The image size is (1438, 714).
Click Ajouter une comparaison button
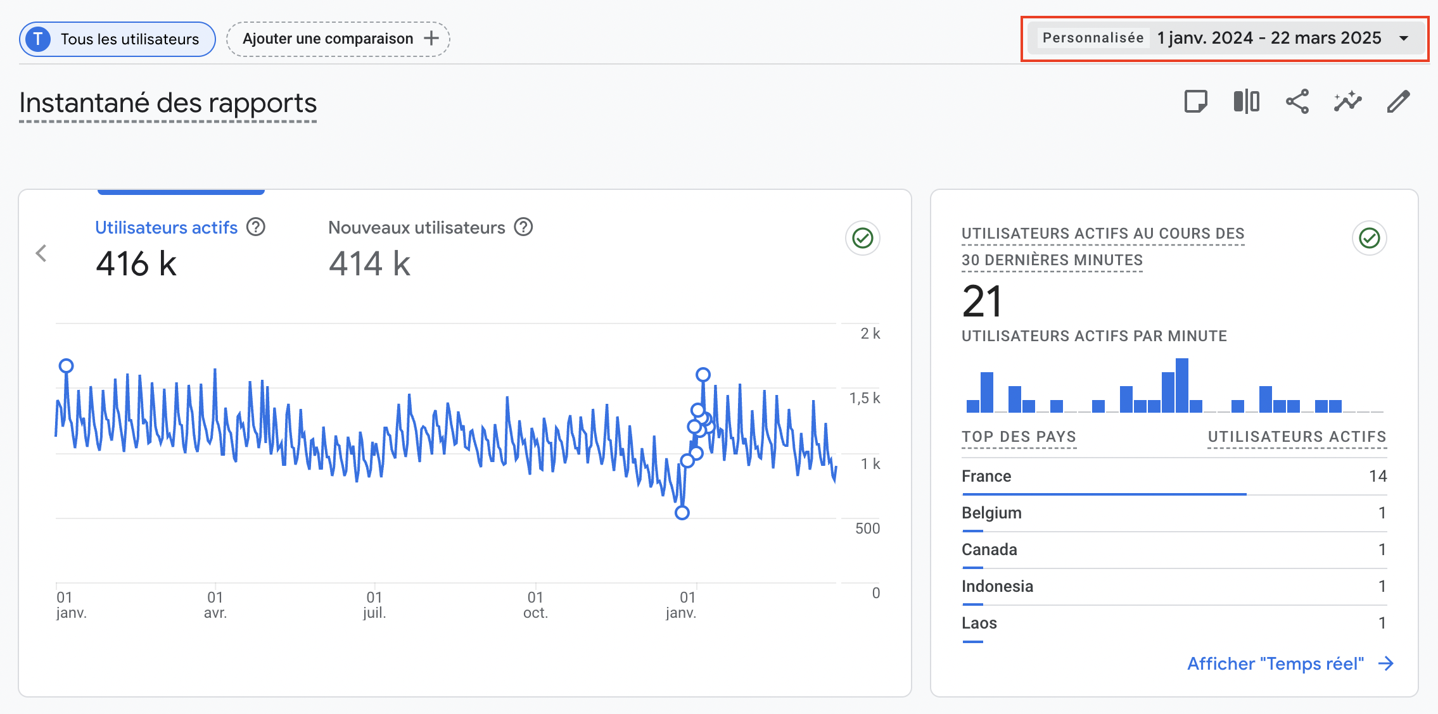[328, 39]
